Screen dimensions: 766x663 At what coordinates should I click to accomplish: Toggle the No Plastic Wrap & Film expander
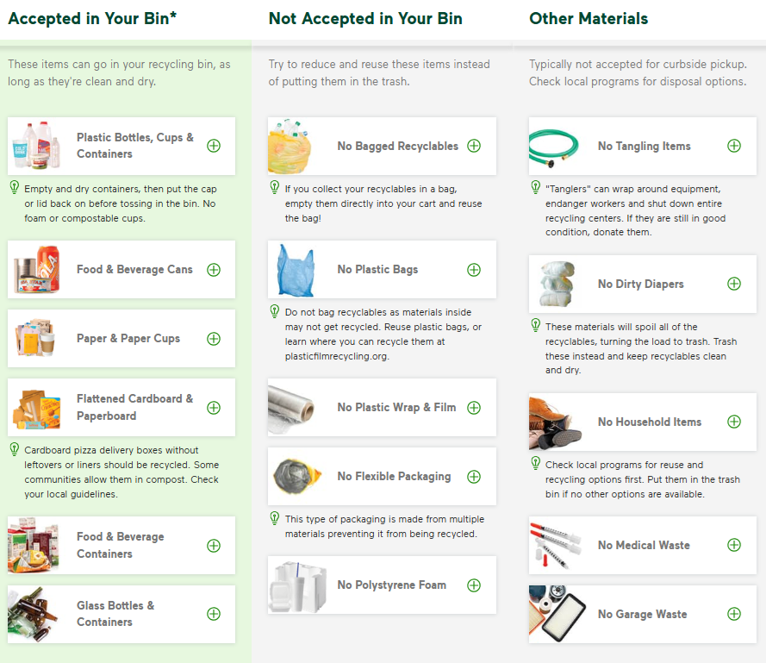474,407
